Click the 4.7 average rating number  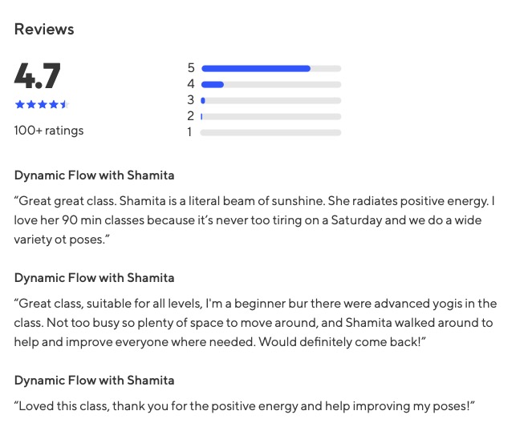[38, 77]
